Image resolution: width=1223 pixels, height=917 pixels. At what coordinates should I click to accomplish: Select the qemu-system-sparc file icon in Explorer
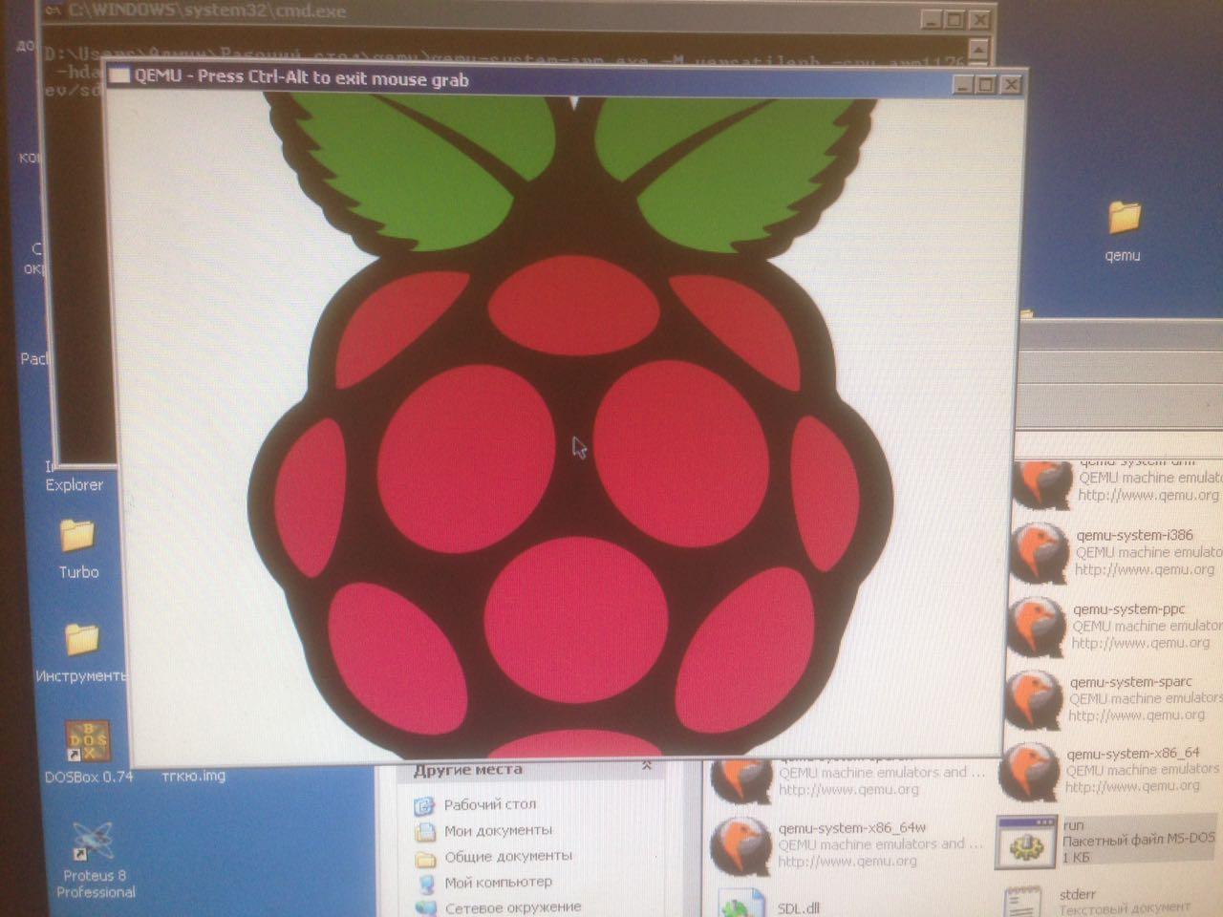(1033, 699)
